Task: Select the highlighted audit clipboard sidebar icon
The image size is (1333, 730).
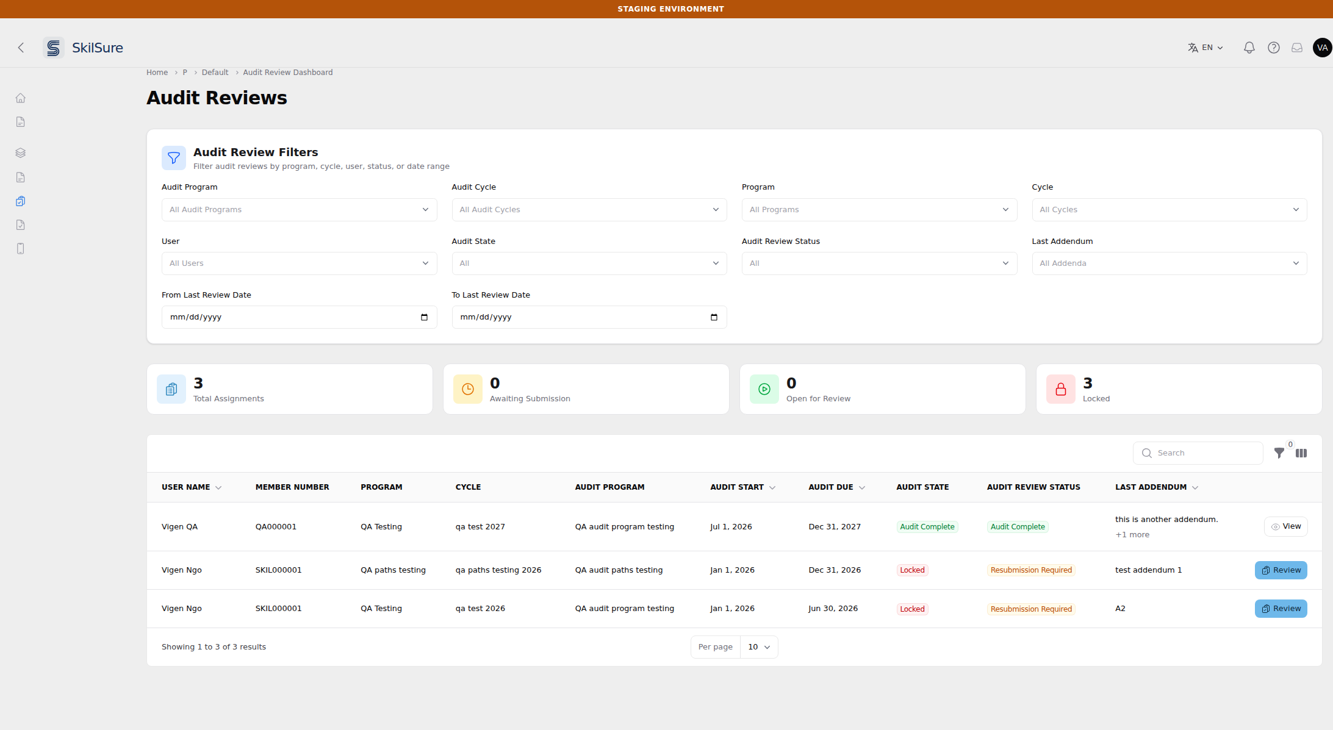Action: (x=21, y=201)
